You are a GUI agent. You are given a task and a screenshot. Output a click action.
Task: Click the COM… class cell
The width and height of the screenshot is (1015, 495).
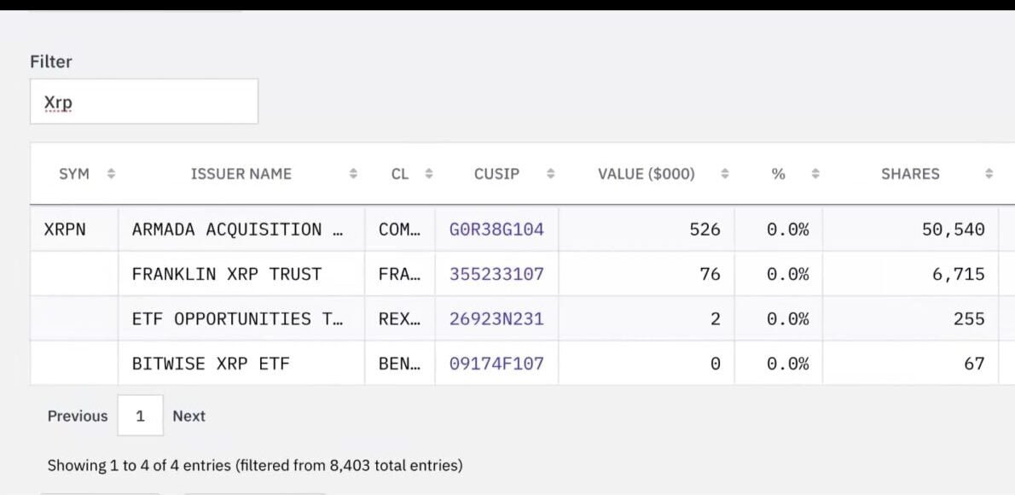pos(399,230)
